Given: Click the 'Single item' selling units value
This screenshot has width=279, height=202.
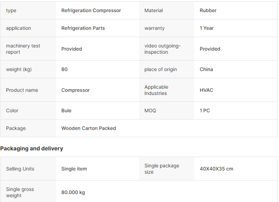Looking at the screenshot, I should 74,169.
